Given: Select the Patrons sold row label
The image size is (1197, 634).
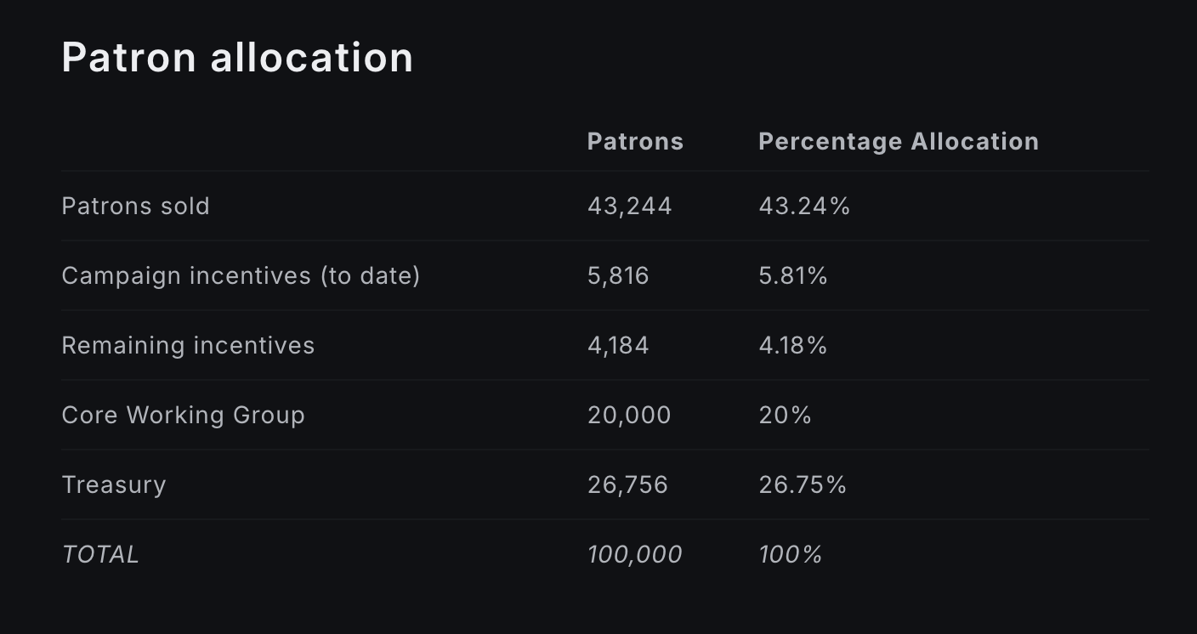Looking at the screenshot, I should (135, 206).
